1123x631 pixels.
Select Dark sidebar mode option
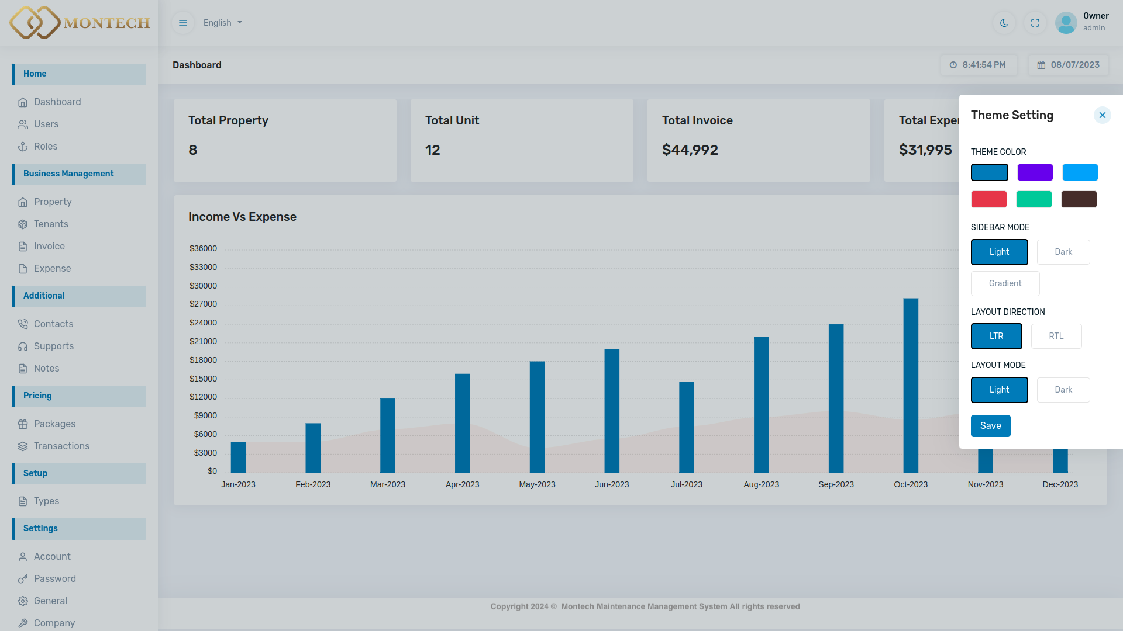1063,252
